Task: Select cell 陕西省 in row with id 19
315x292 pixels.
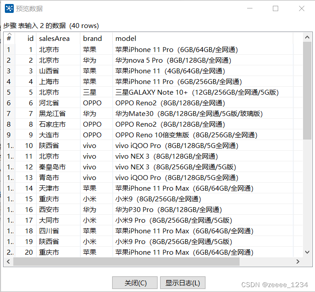Action: [x=58, y=241]
